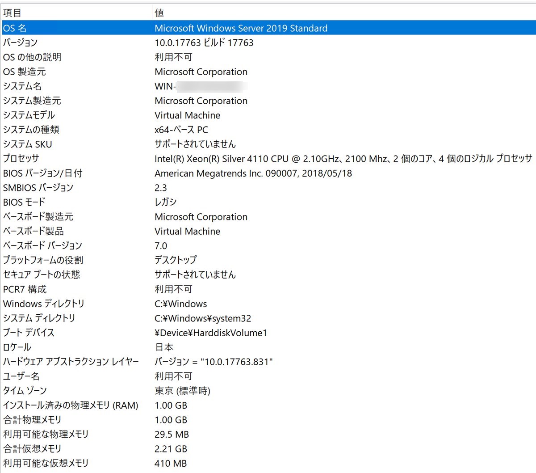Click the 29.5 MB value
The width and height of the screenshot is (536, 473).
pos(172,435)
